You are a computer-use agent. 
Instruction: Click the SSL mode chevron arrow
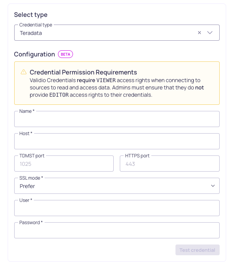coord(213,186)
